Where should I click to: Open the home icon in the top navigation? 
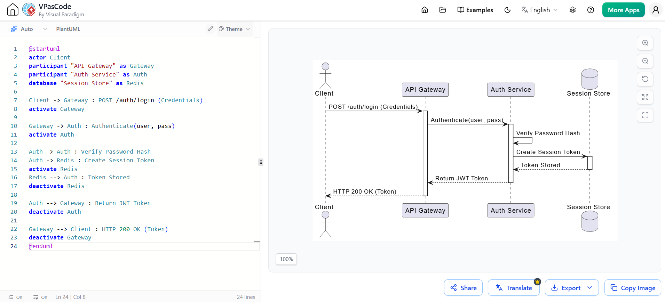(425, 10)
